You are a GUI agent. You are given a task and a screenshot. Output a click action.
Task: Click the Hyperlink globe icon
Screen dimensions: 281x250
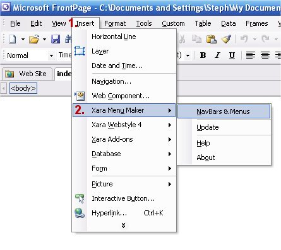(80, 213)
